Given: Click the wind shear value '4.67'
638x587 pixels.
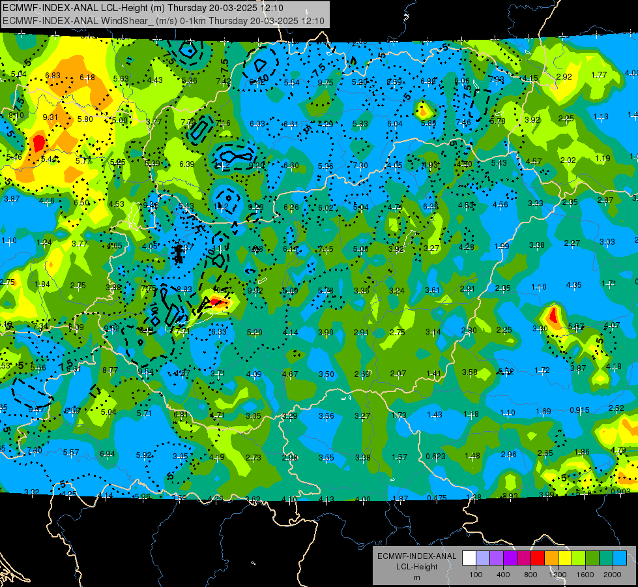Looking at the screenshot, I should [x=290, y=374].
